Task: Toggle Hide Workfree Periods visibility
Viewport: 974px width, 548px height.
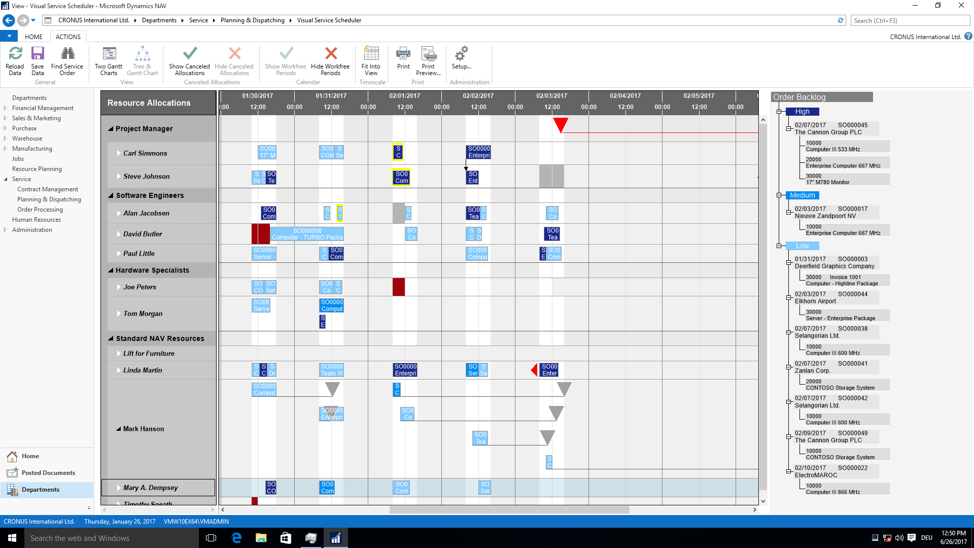Action: (330, 60)
